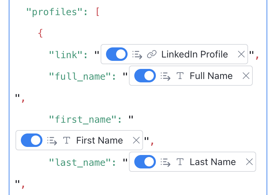Click list-arrow icon in Full Name chip

166,76
